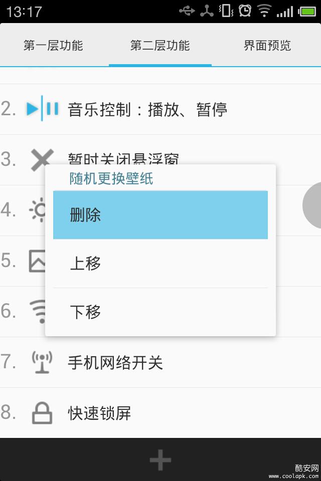Image resolution: width=321 pixels, height=481 pixels.
Task: Tap the Wi-Fi signal icon in list
Action: click(x=37, y=311)
